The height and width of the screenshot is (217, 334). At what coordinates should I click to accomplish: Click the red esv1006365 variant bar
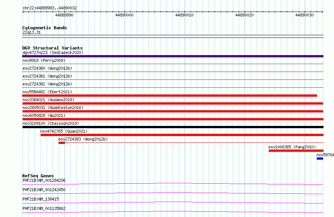(296, 151)
